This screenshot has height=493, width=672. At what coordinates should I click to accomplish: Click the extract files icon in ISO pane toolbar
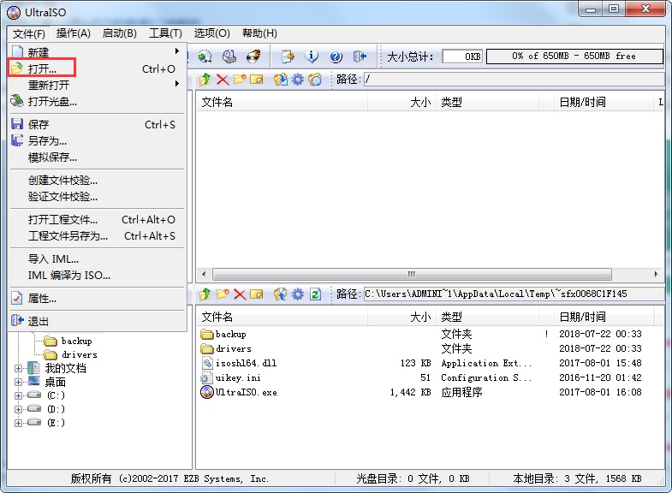pos(281,80)
